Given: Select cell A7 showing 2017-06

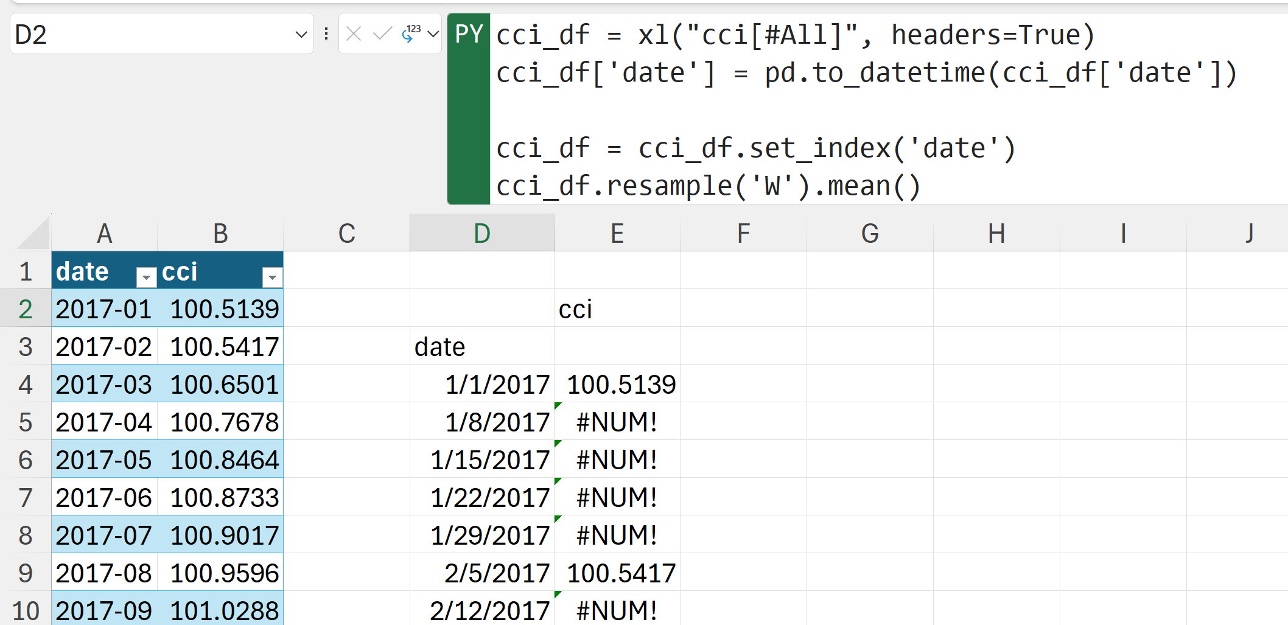Looking at the screenshot, I should point(104,498).
